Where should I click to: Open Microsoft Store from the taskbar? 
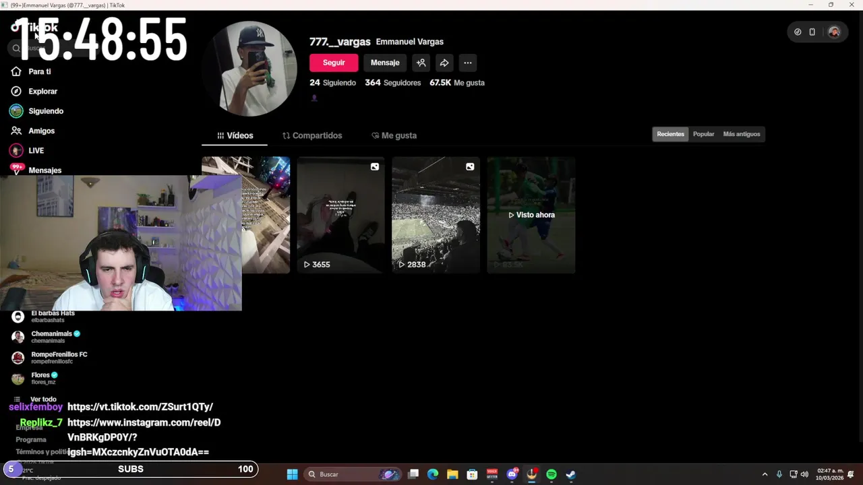[472, 474]
